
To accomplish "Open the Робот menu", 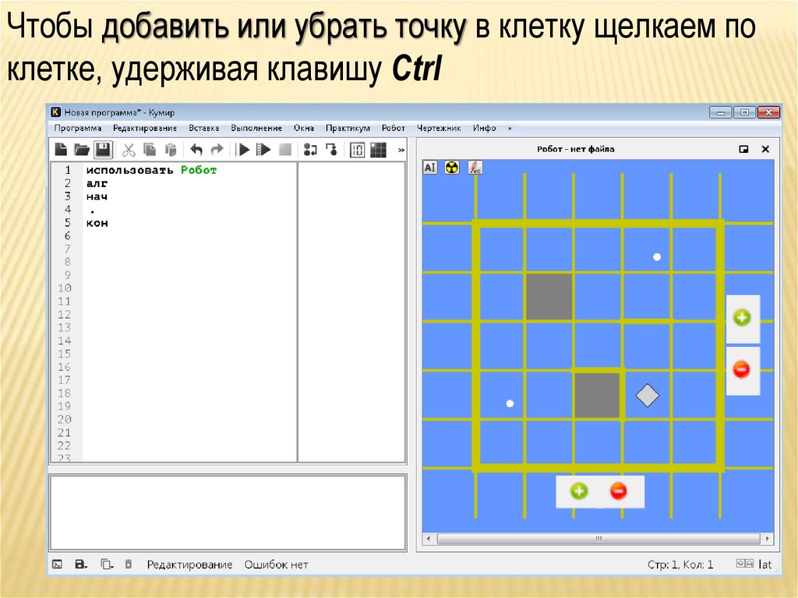I will click(394, 128).
